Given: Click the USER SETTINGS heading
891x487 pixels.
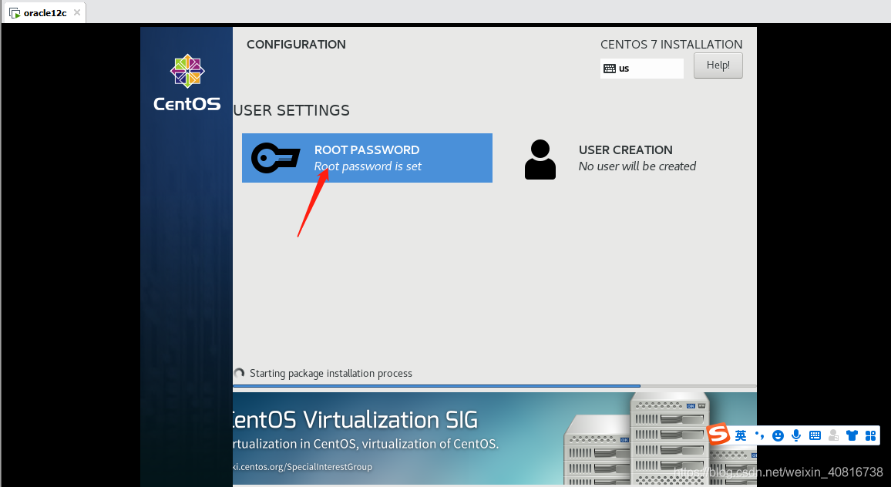Looking at the screenshot, I should tap(291, 110).
